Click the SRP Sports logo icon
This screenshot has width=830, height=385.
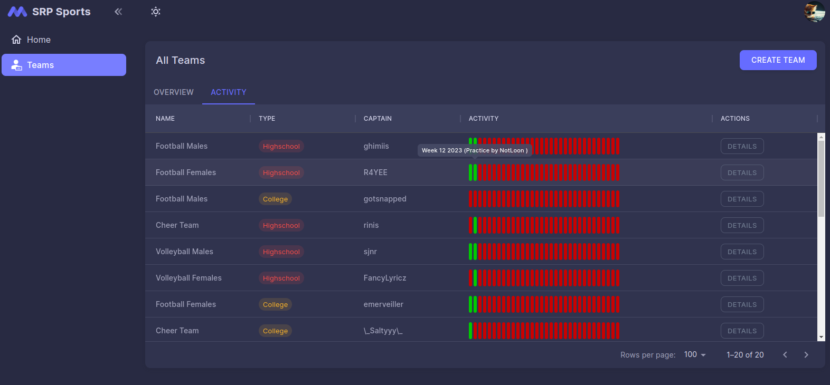pyautogui.click(x=17, y=12)
